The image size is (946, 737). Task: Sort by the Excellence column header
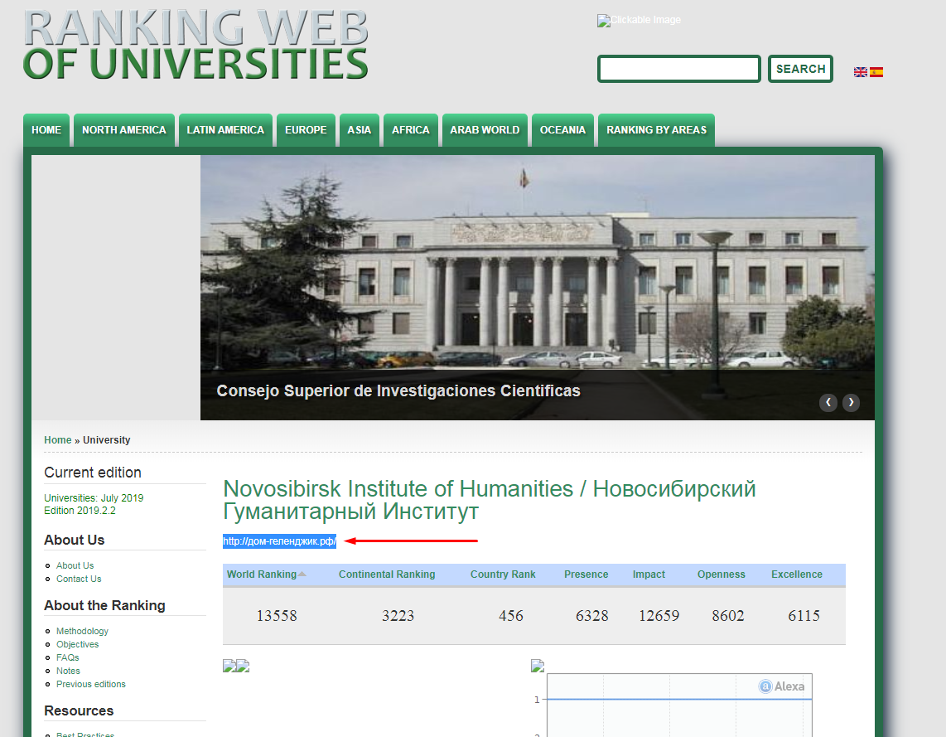tap(796, 574)
